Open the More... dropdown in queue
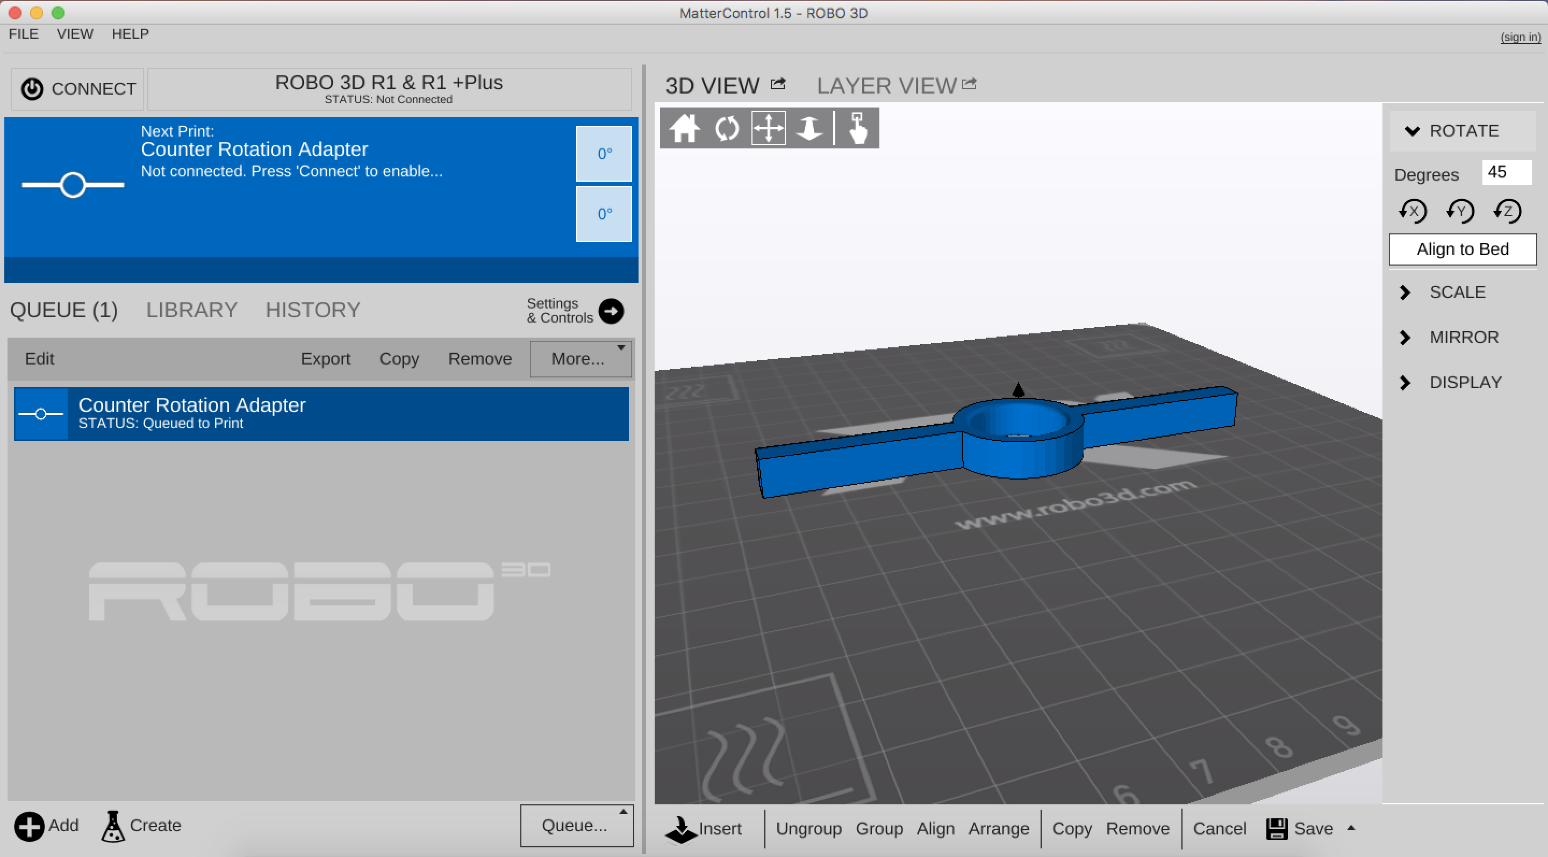 (x=580, y=359)
